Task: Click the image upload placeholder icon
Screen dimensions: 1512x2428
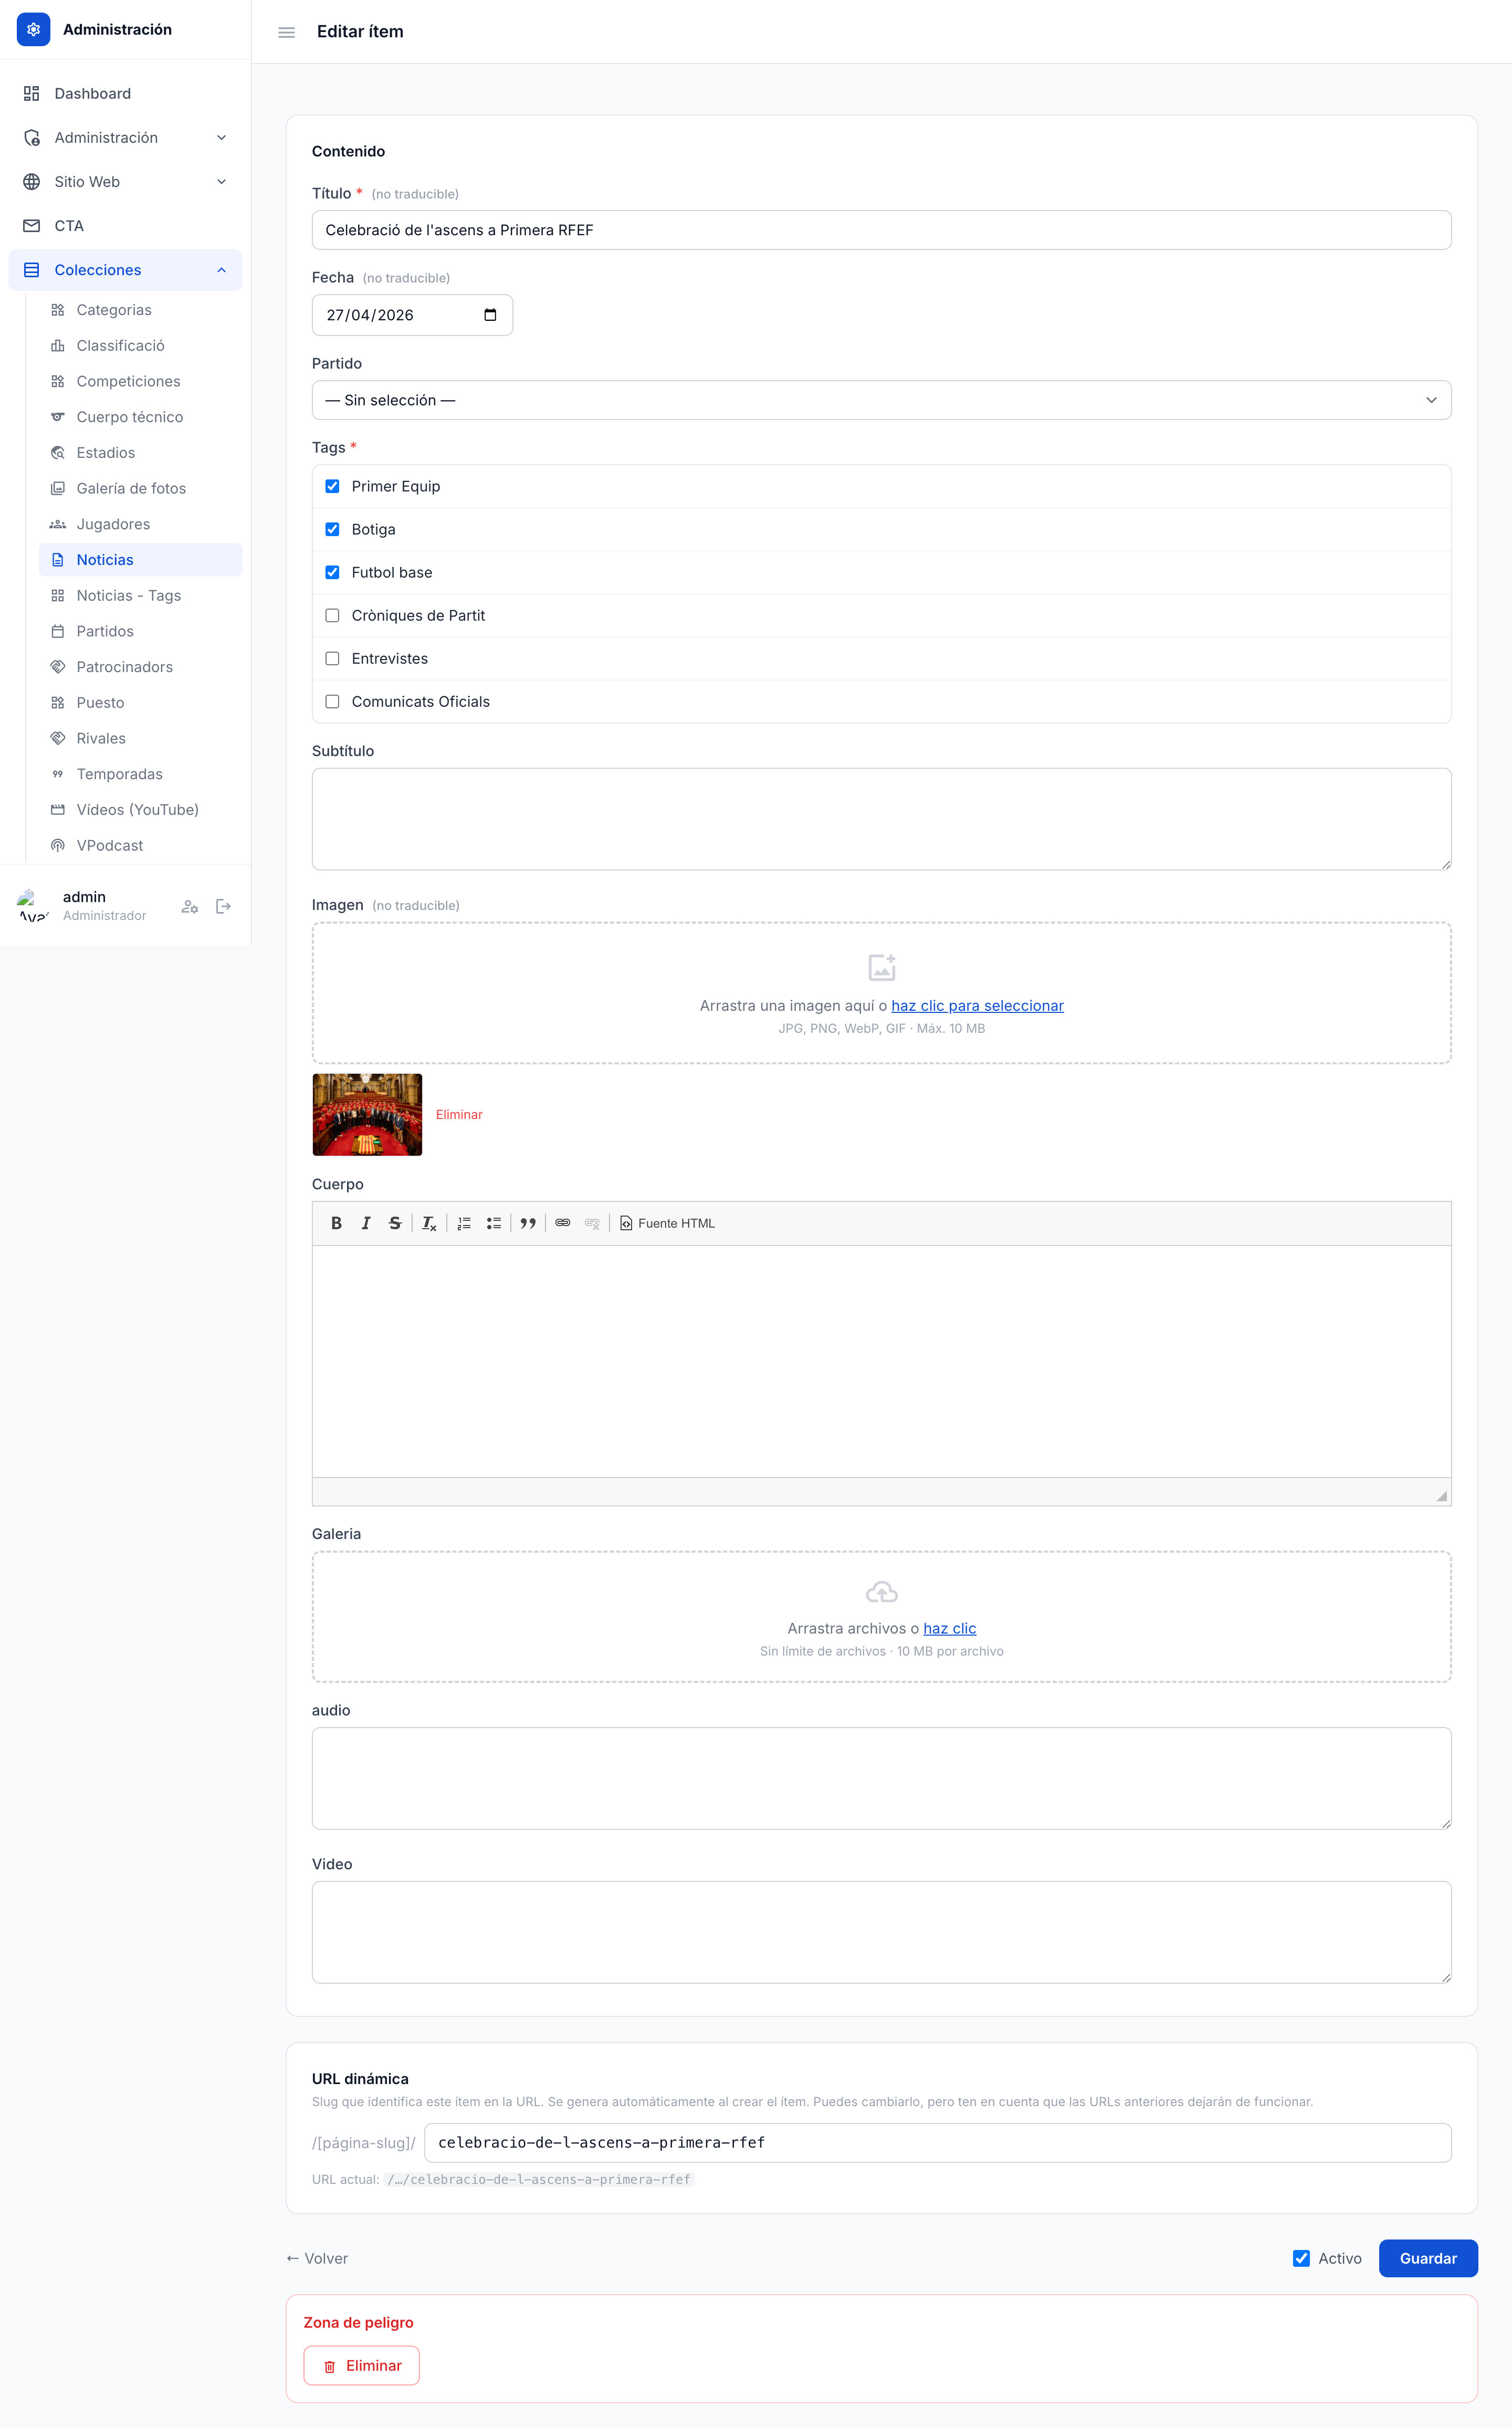Action: [881, 967]
